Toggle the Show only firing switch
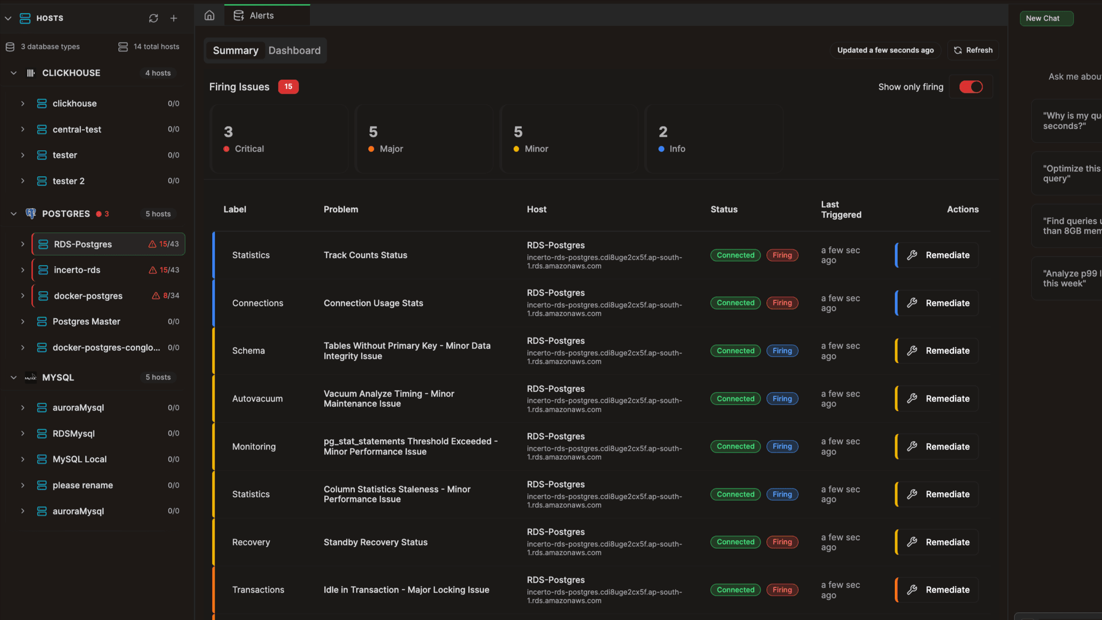The image size is (1102, 620). coord(971,87)
